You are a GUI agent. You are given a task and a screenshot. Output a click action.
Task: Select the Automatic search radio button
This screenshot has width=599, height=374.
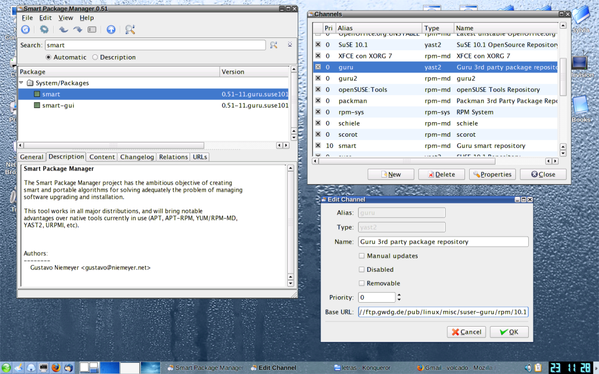49,57
